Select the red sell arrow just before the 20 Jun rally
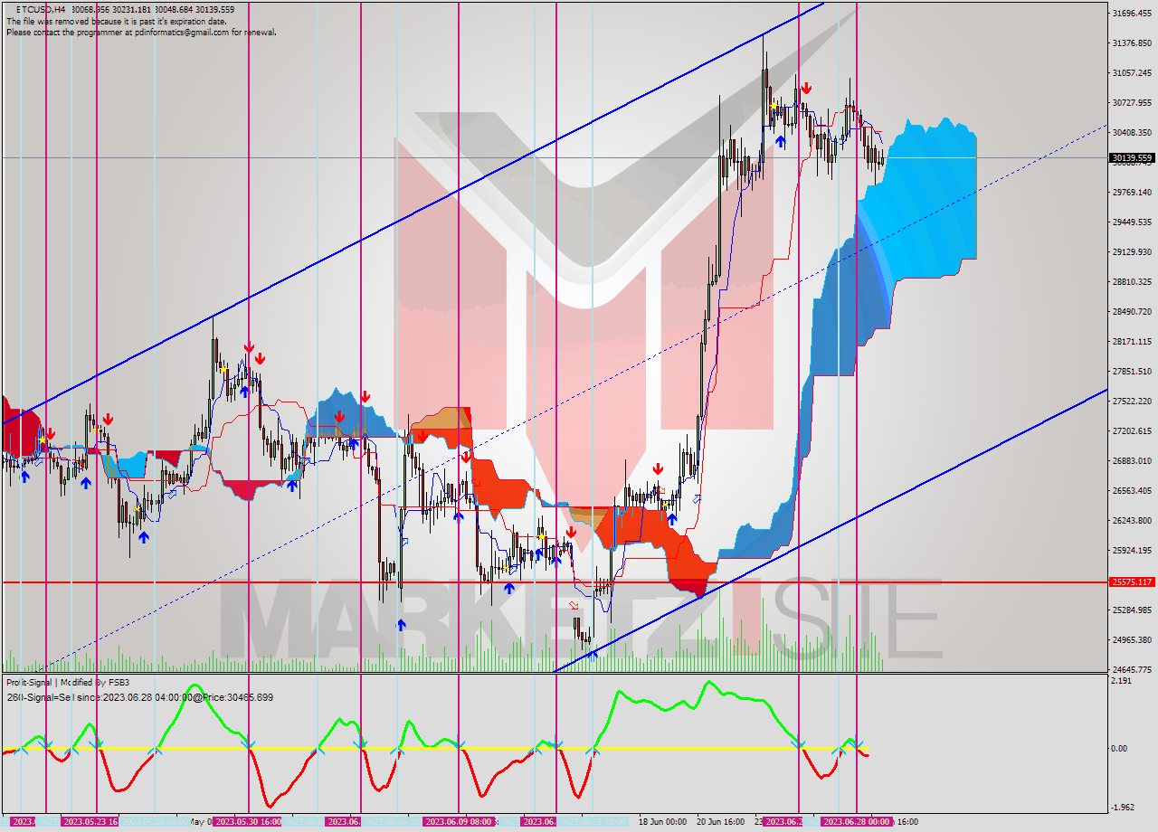 [x=658, y=468]
